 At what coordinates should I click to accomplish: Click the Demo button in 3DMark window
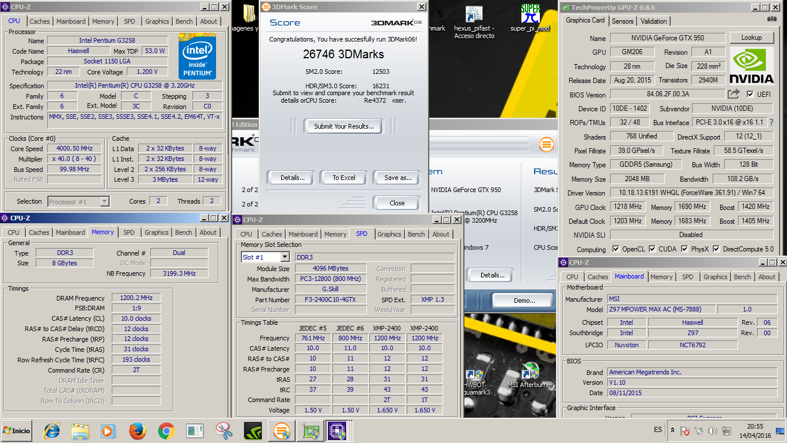[524, 301]
